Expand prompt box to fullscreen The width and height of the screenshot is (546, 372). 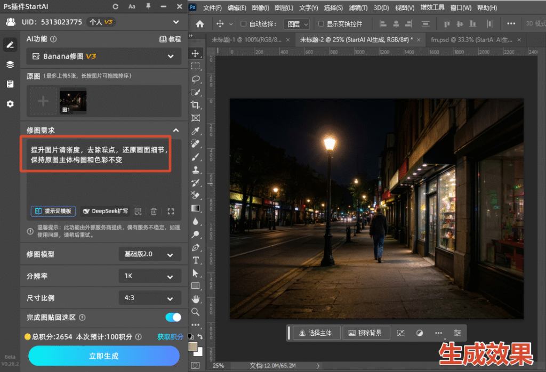click(171, 211)
